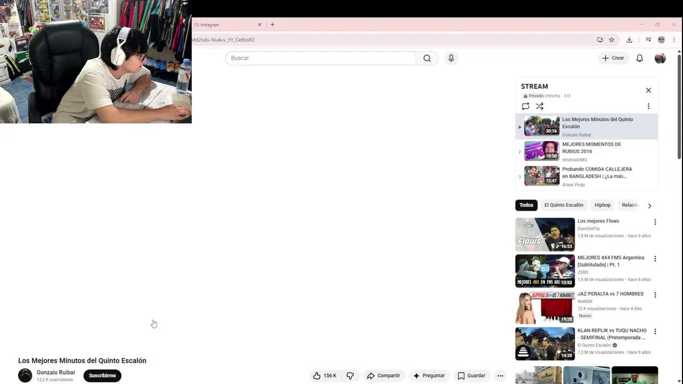The width and height of the screenshot is (683, 384).
Task: Click the browser address bar URL
Action: click(223, 39)
